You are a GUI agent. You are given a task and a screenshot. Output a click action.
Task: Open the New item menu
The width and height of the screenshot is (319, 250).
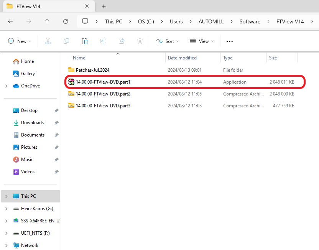pyautogui.click(x=20, y=41)
